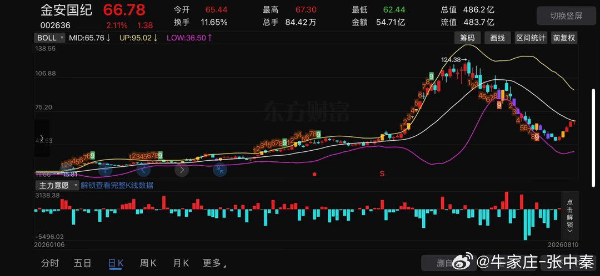This screenshot has height=276, width=600.
Task: Click the 最高 value 67.30
Action: 306,10
